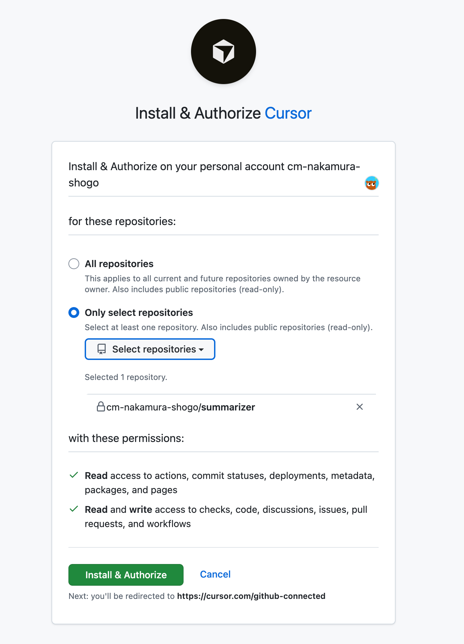The height and width of the screenshot is (644, 464).
Task: Click the checkmark beside Read and write permissions
Action: (x=74, y=509)
